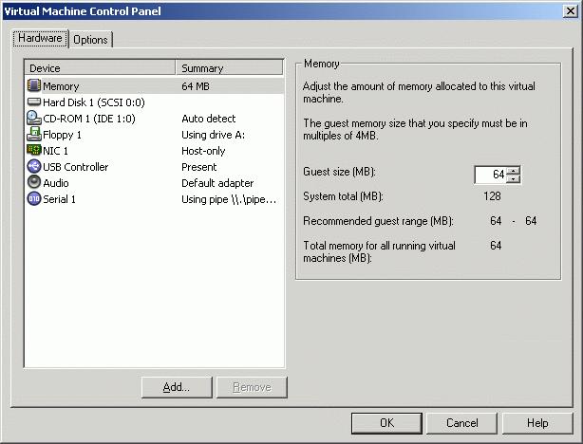Select the Serial 1 device label
The width and height of the screenshot is (583, 444).
(x=59, y=199)
